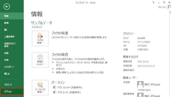Click the 最終印刷日 label
Screen dimensions: 171x97
[129, 70]
